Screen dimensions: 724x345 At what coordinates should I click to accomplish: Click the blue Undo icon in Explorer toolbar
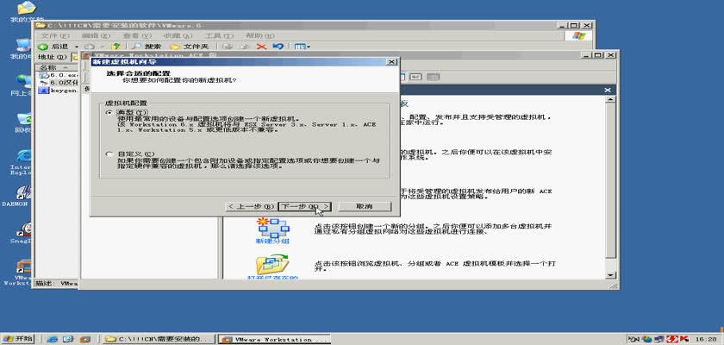(278, 47)
